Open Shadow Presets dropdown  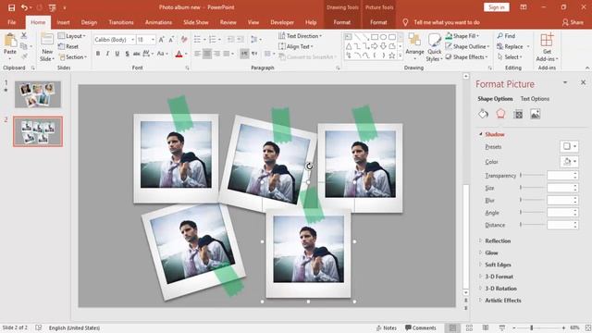pyautogui.click(x=569, y=146)
